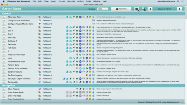The image size is (187, 105).
Task: Click the notification center icon in menu bar
Action: [182, 1]
